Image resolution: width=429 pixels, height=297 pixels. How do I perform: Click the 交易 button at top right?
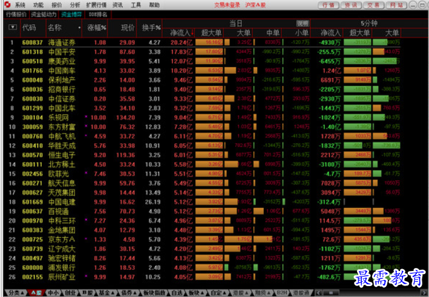tap(374, 5)
